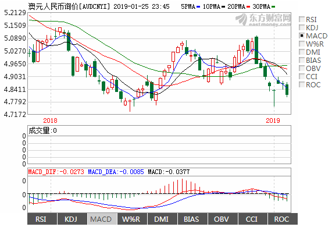Click the 2019 year marker on axis
The width and height of the screenshot is (332, 227).
coord(273,120)
